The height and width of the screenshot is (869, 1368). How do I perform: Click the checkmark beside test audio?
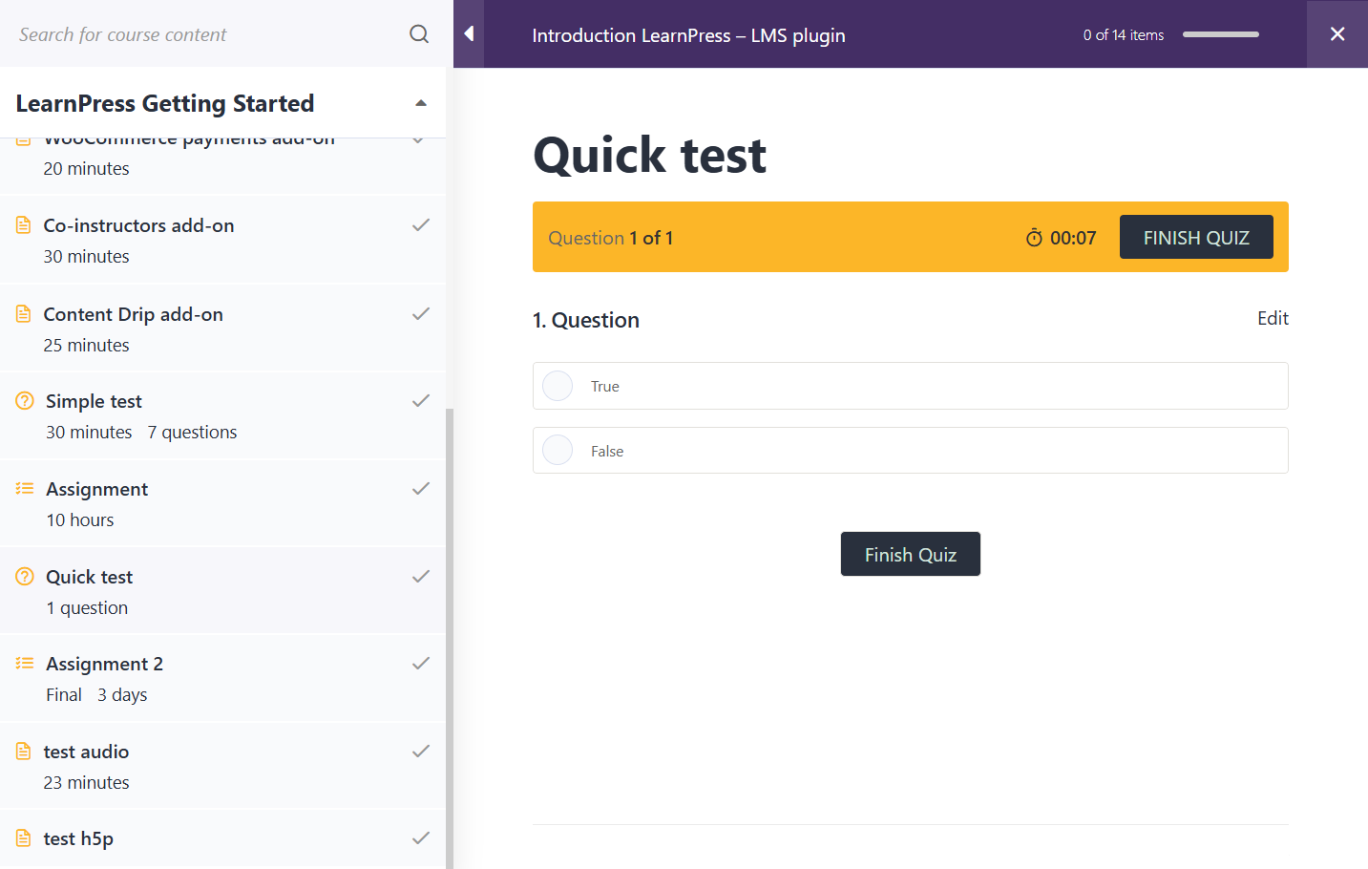(421, 752)
